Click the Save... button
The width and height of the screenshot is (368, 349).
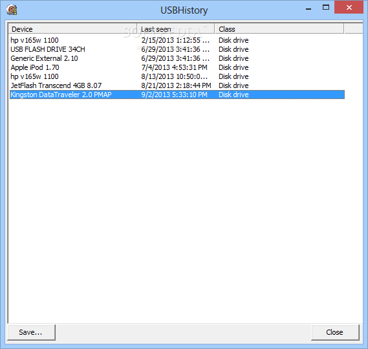pyautogui.click(x=32, y=332)
